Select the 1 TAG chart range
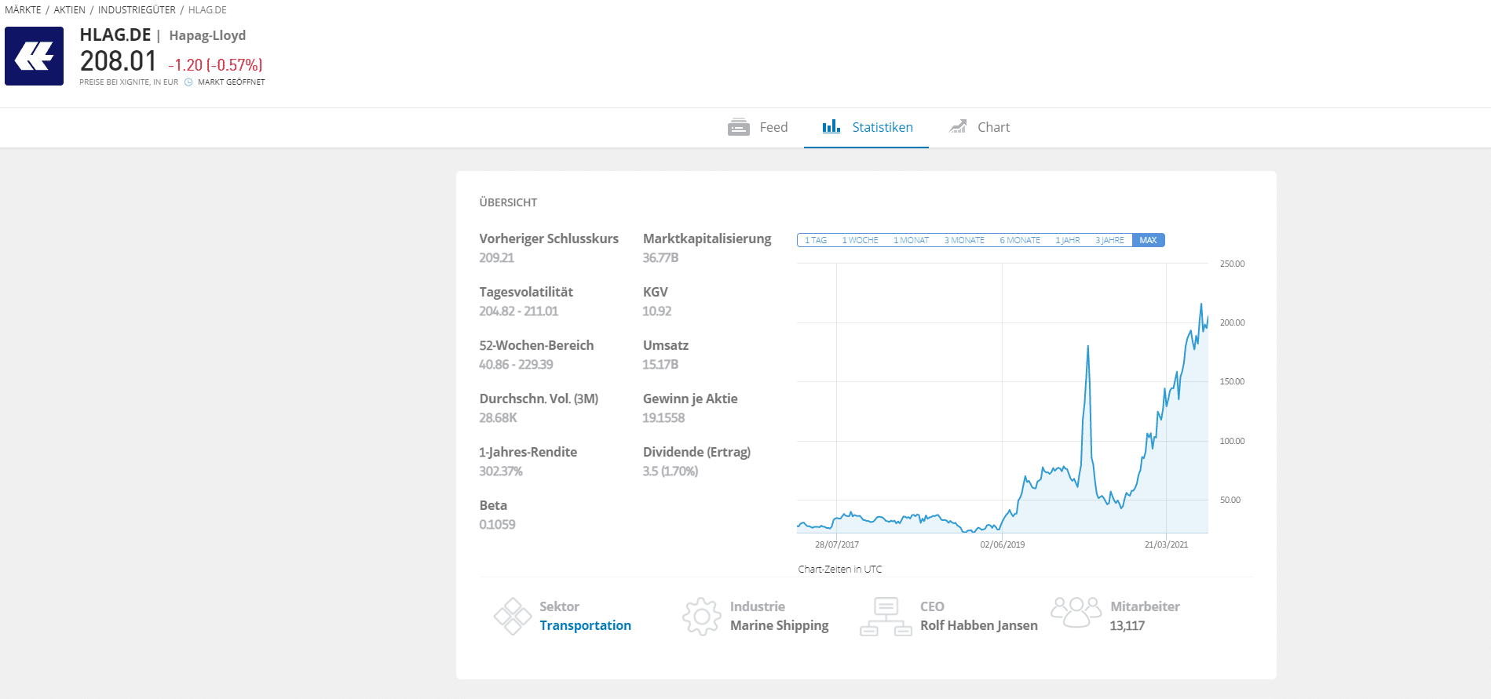1491x699 pixels. pyautogui.click(x=816, y=240)
